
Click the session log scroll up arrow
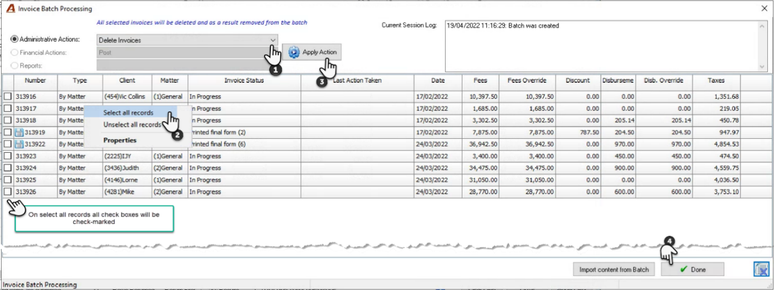763,26
